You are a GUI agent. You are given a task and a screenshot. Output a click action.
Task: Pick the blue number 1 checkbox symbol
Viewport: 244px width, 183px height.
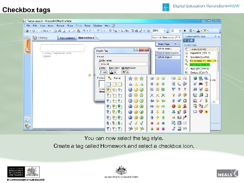click(109, 107)
